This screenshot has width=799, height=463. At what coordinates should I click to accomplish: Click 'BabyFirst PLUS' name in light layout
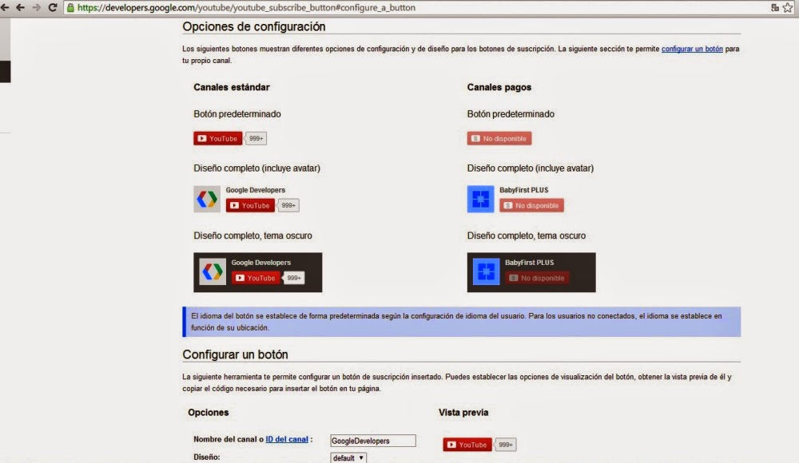pos(524,190)
